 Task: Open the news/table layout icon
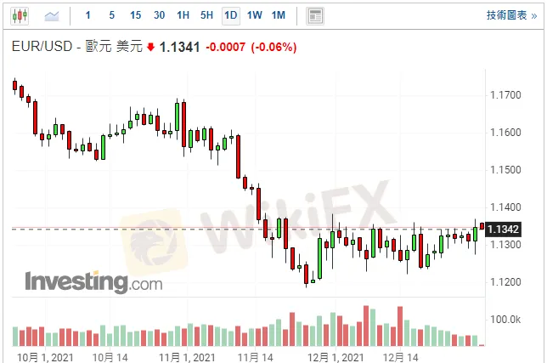point(315,15)
